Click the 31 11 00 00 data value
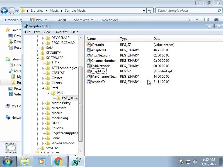223x167 pixels. [161, 82]
